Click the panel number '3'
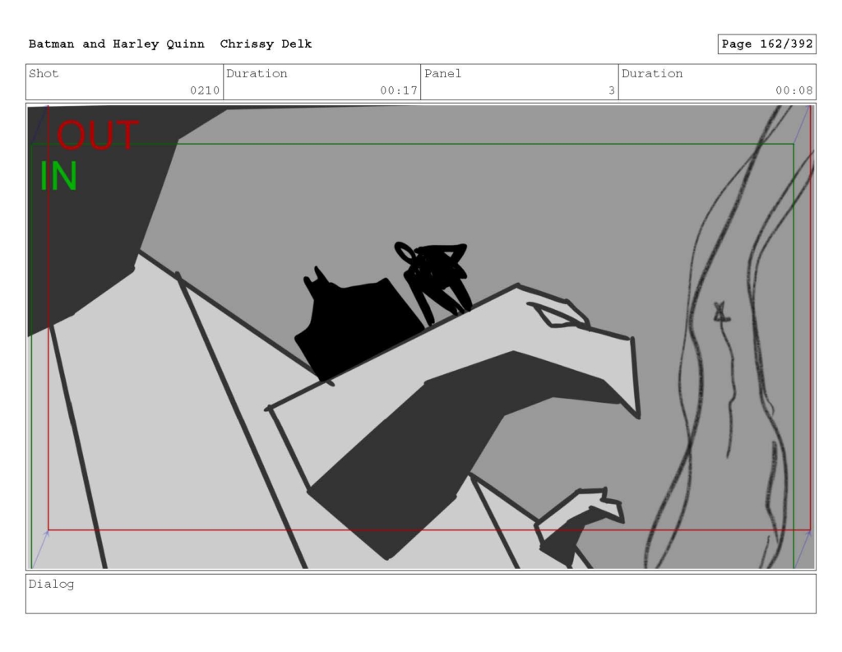 tap(612, 90)
